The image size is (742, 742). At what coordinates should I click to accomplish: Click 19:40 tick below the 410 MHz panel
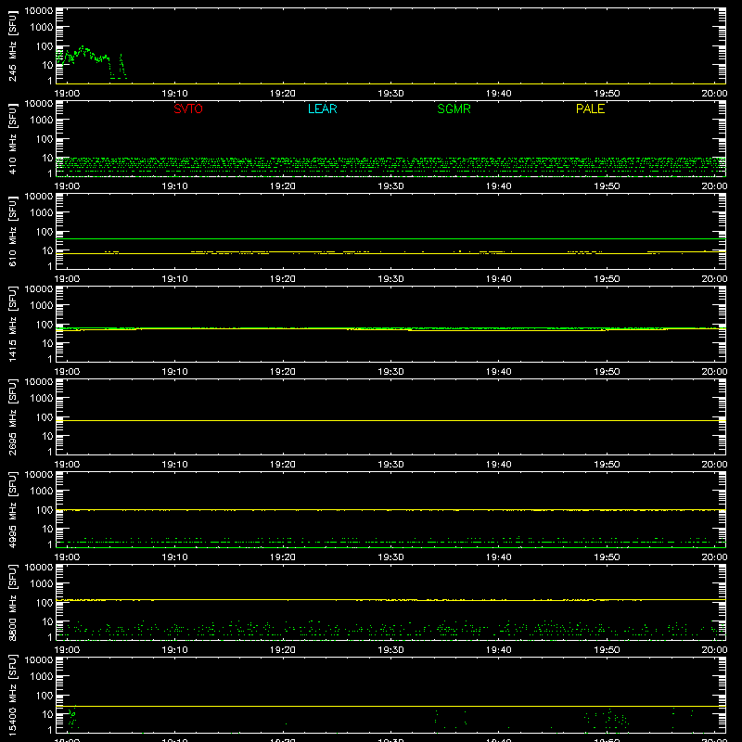[x=499, y=186]
